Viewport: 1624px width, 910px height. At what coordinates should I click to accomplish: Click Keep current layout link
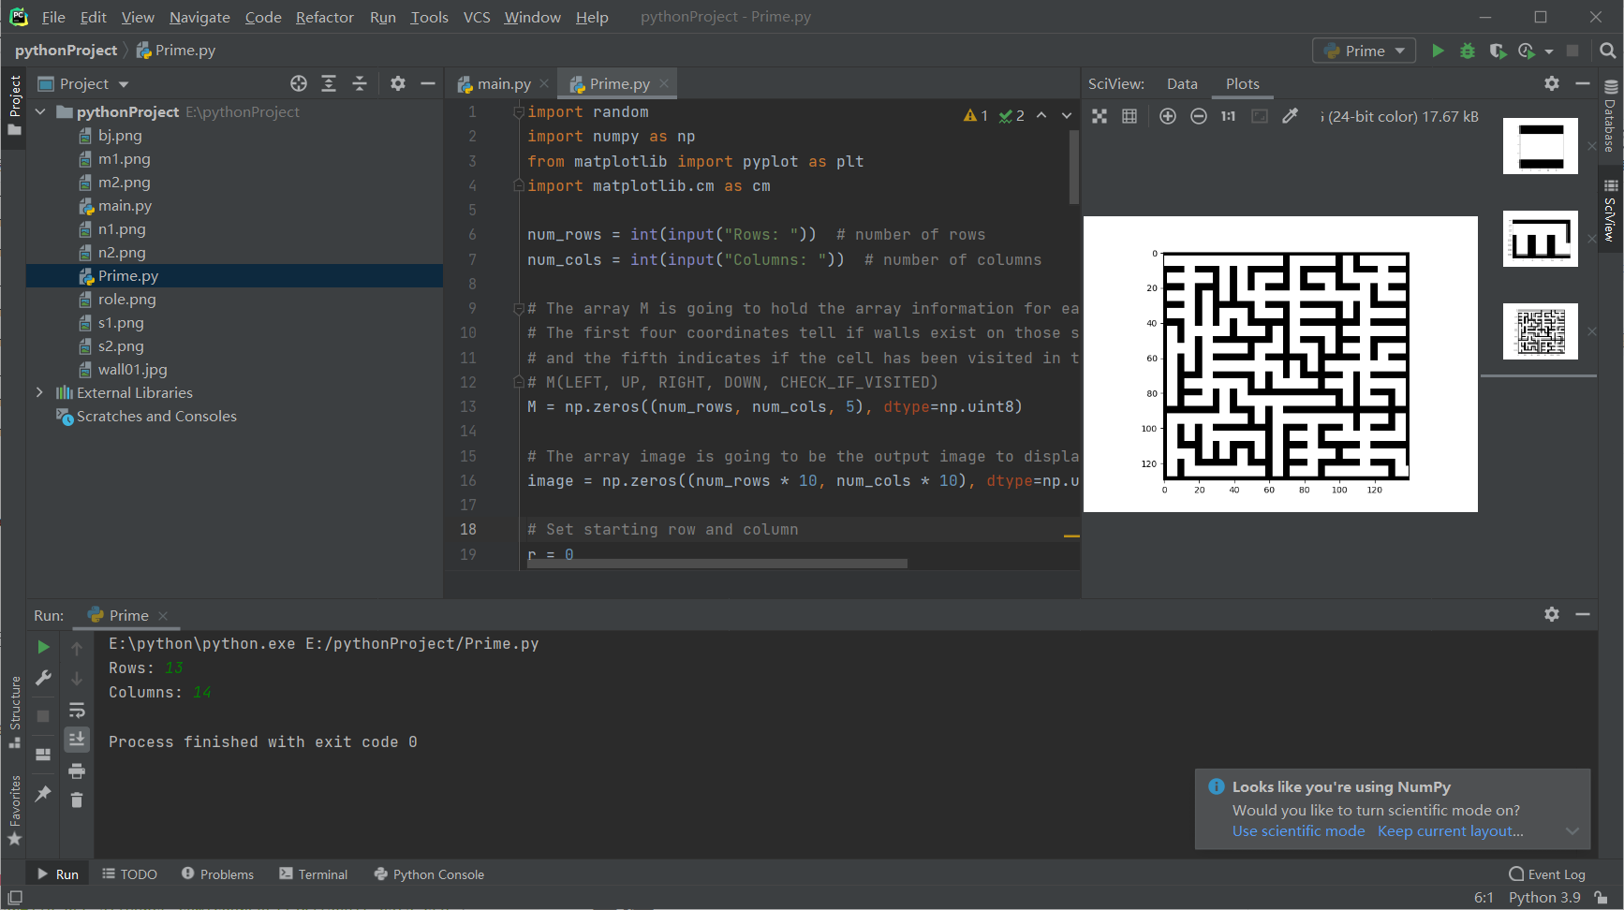1450,831
